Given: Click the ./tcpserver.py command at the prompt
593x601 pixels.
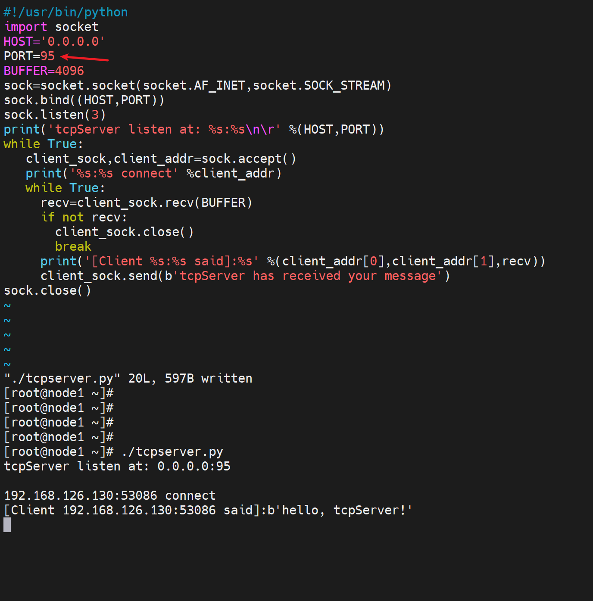Looking at the screenshot, I should point(172,452).
